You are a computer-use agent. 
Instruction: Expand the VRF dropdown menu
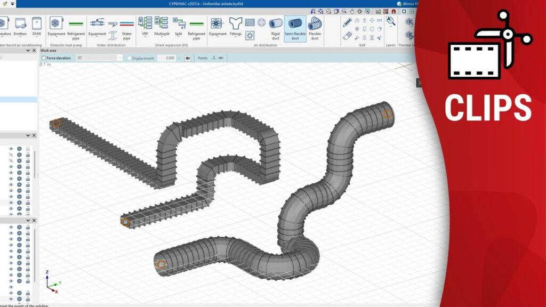point(145,27)
